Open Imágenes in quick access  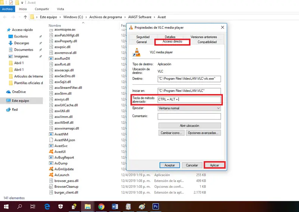pos(21,56)
